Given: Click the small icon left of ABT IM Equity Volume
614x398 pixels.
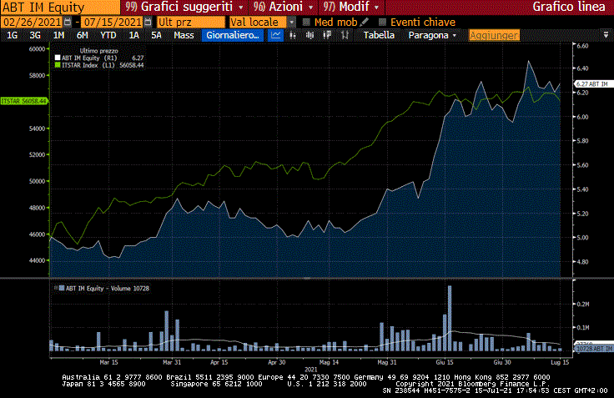Looking at the screenshot, I should [x=56, y=288].
